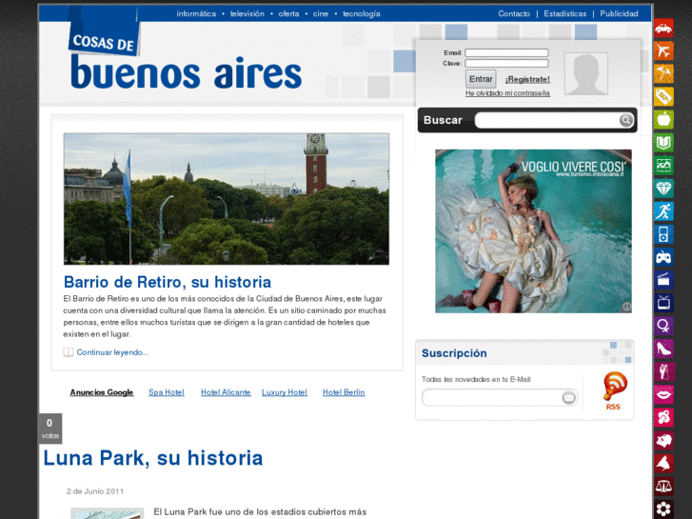Screen dimensions: 692x519
Task: Focus the Buscar search field
Action: 547,120
